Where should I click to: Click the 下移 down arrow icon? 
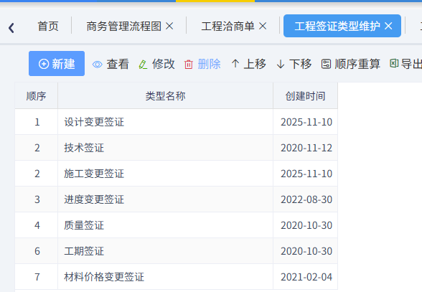[281, 65]
